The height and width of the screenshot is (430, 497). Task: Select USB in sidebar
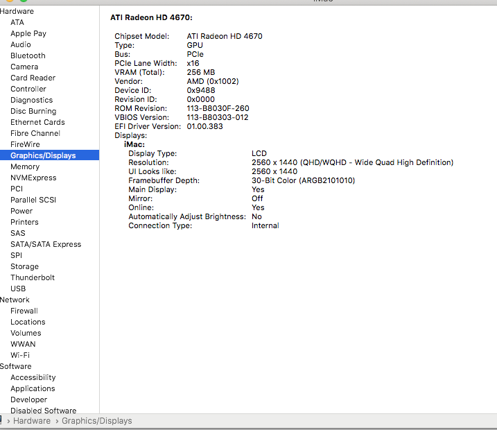(18, 289)
